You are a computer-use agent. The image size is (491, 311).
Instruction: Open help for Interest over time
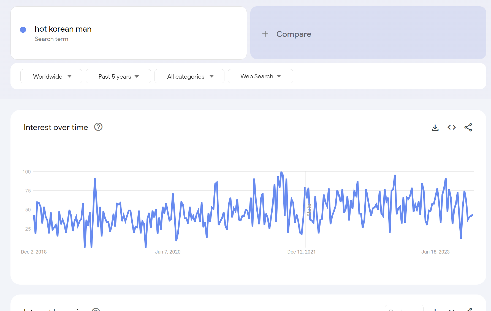(98, 127)
